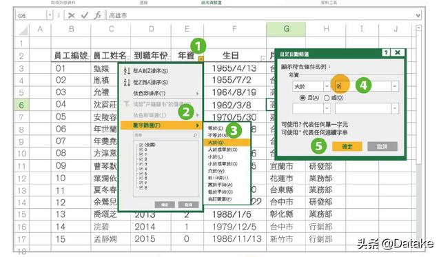The height and width of the screenshot is (257, 441).
Task: Click the formula bar confirm checkmark icon
Action: click(x=84, y=15)
